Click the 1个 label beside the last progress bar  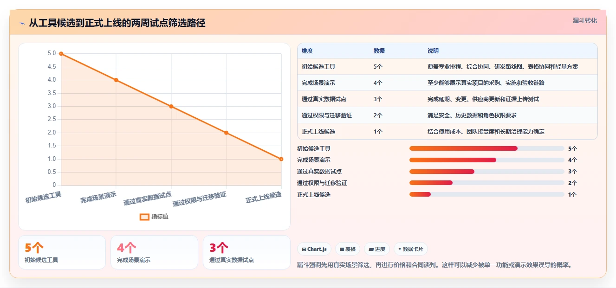[572, 195]
